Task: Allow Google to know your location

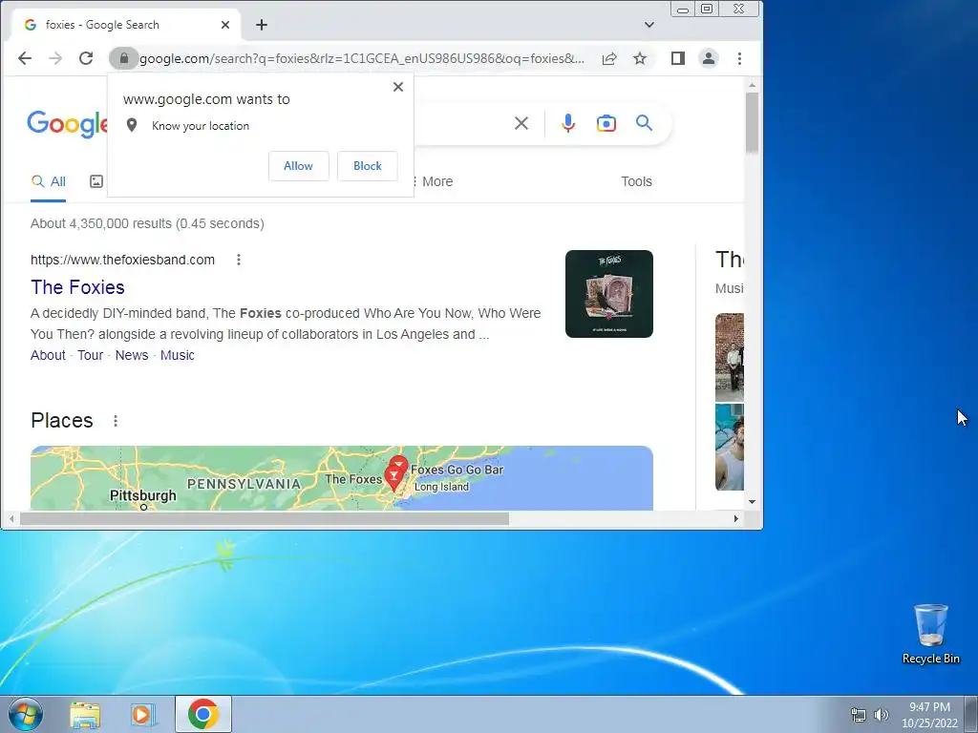Action: pos(298,166)
